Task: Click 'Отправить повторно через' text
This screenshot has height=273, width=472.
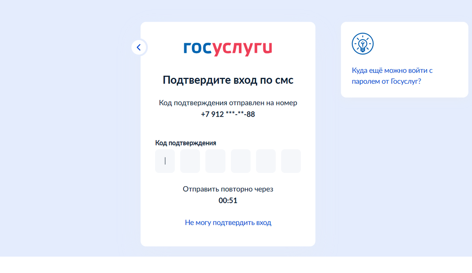Action: (x=228, y=189)
